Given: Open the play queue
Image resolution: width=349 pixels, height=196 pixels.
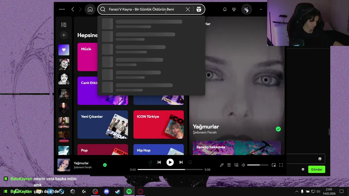Looking at the screenshot, I should pos(229,165).
